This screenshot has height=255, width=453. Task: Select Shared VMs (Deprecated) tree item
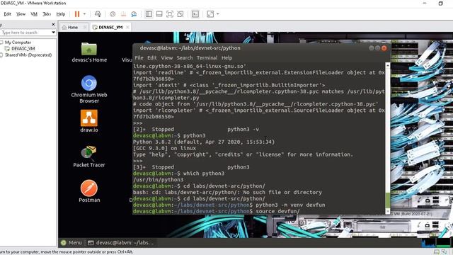(28, 55)
